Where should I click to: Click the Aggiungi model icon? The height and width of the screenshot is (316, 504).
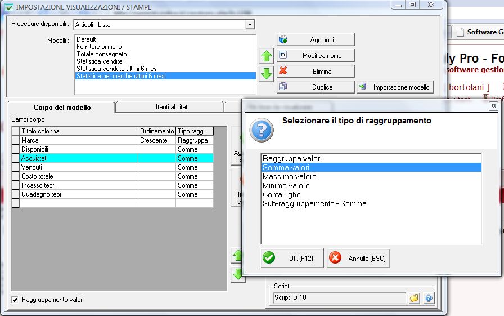pos(283,39)
